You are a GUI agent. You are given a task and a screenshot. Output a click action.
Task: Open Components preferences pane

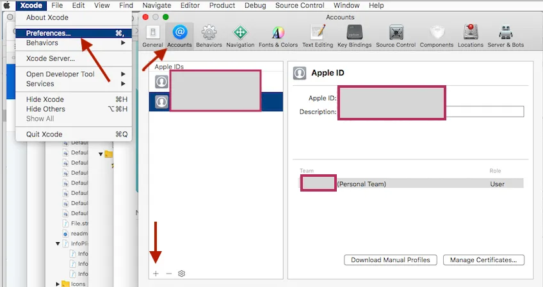click(437, 36)
